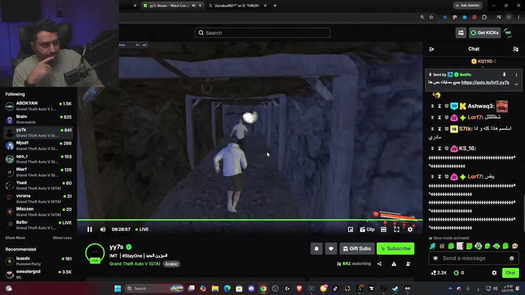Open Mjod1's channel from Following

39,146
